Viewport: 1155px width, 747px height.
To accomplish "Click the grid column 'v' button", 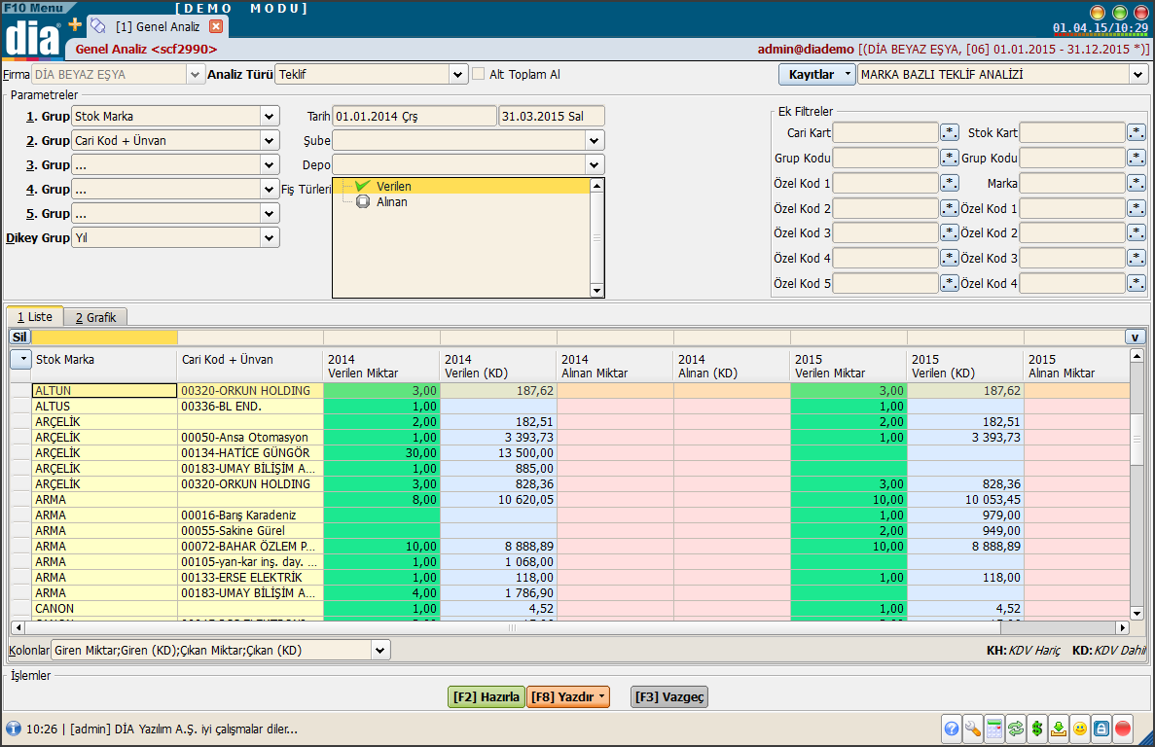I will click(1135, 338).
